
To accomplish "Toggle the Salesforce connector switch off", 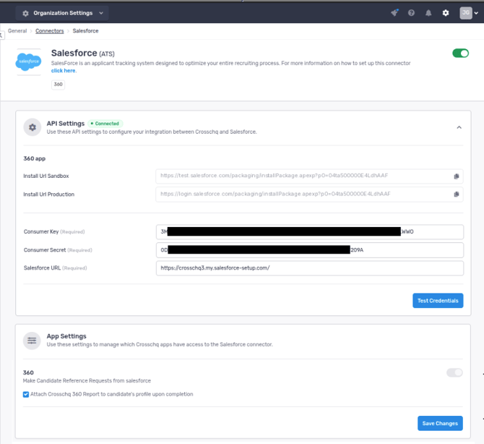I will (461, 53).
